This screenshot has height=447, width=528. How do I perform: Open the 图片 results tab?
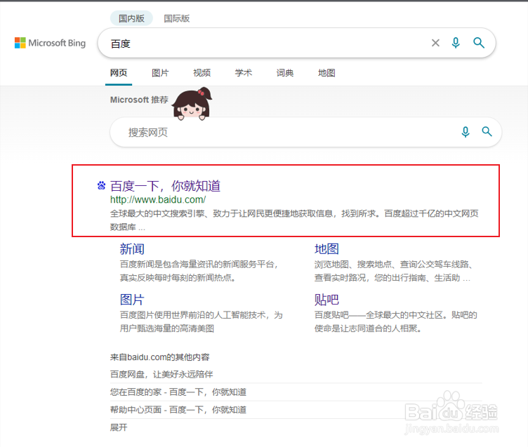pos(160,73)
